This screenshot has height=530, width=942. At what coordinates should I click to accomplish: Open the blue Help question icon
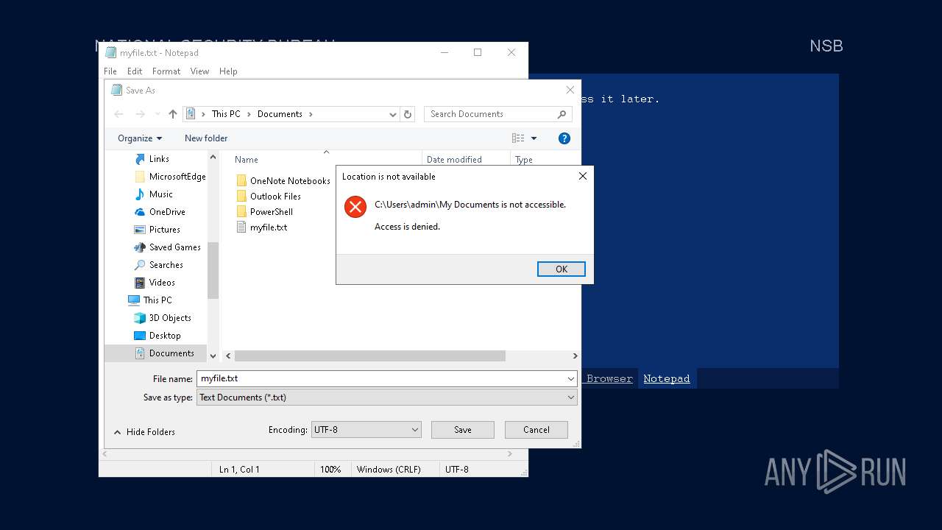pos(564,138)
